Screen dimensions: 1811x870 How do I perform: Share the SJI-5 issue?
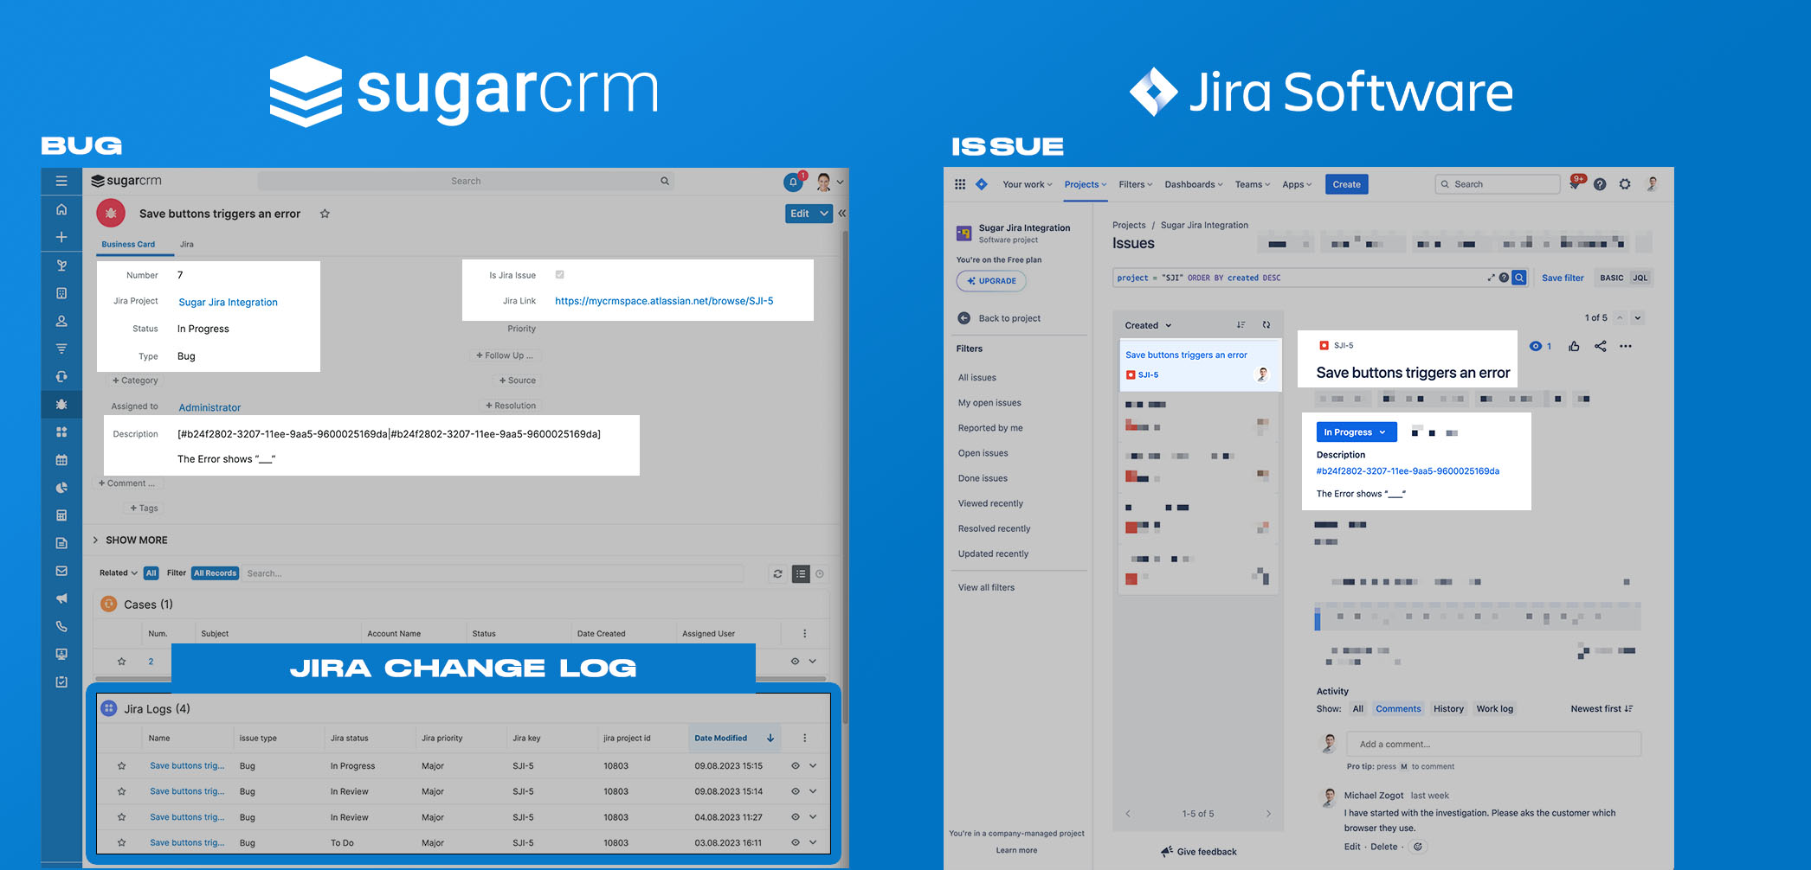1600,346
